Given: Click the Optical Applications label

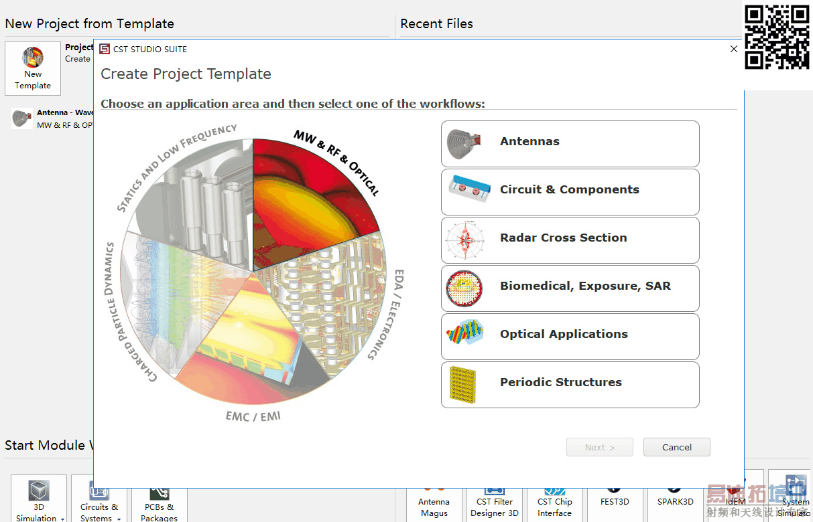Looking at the screenshot, I should [564, 335].
